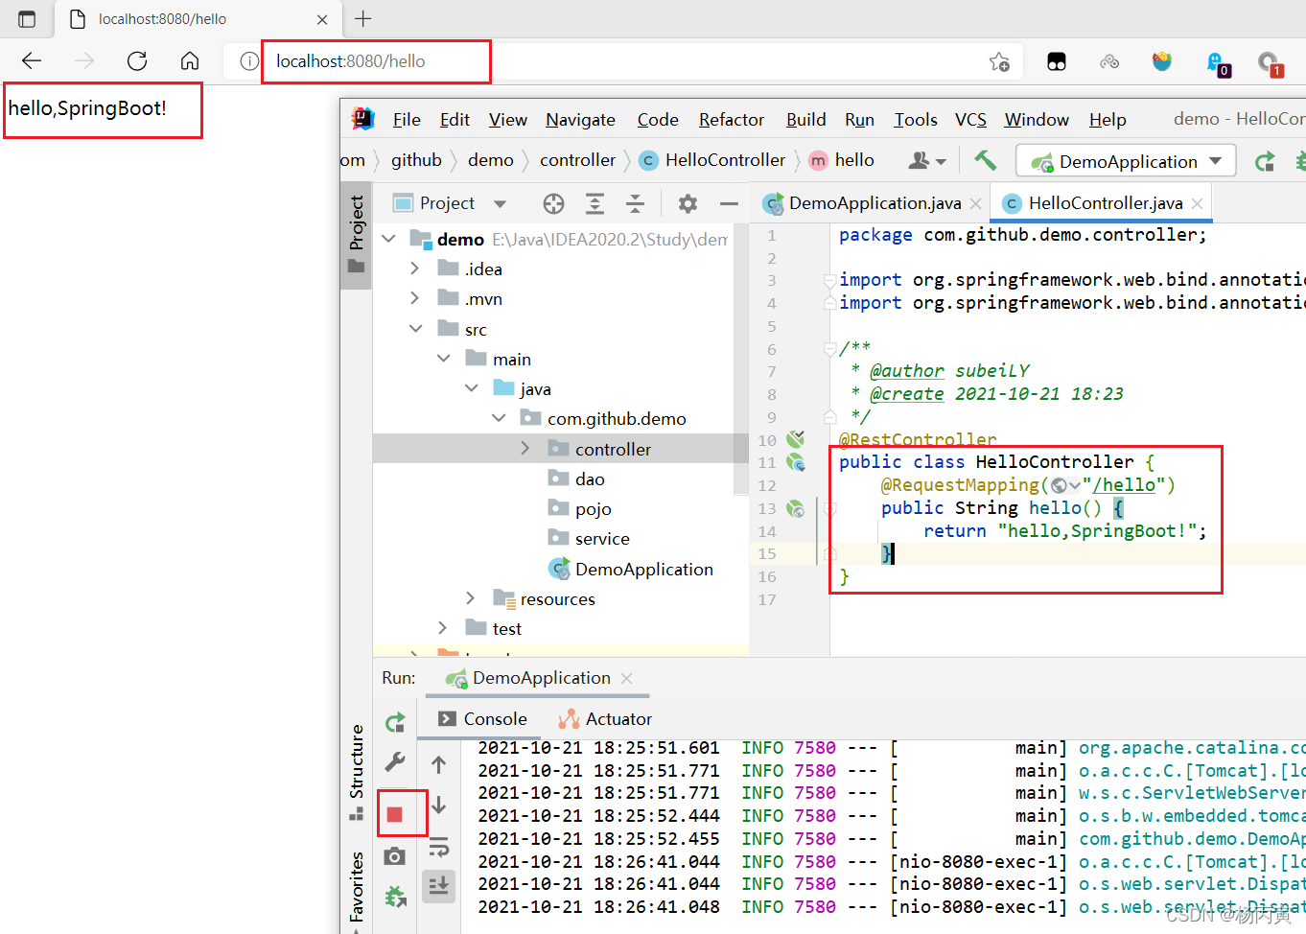Click the user profile icon dropdown
This screenshot has height=934, width=1306.
(x=926, y=161)
